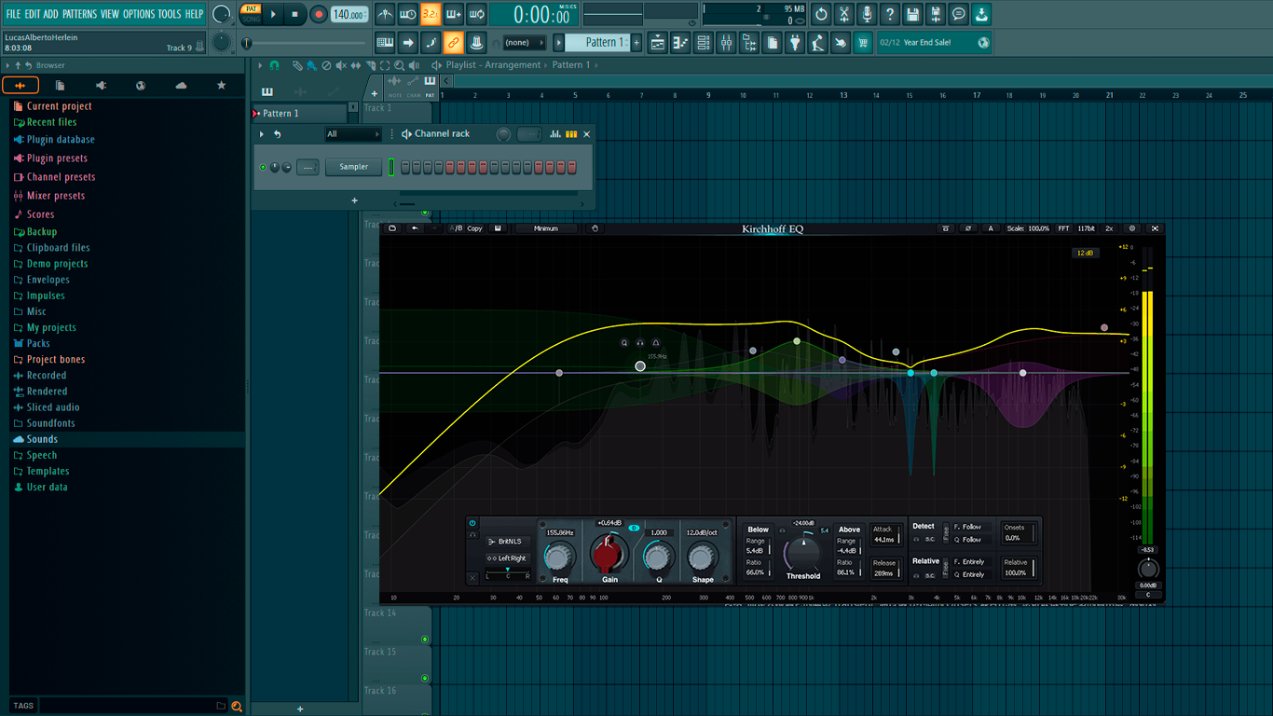Viewport: 1273px width, 716px height.
Task: Click the shopping cart icon
Action: tap(863, 43)
